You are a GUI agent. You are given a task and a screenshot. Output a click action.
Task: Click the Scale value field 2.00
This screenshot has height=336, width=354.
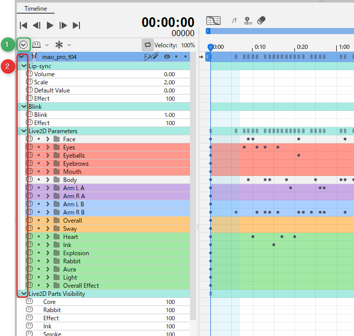169,82
